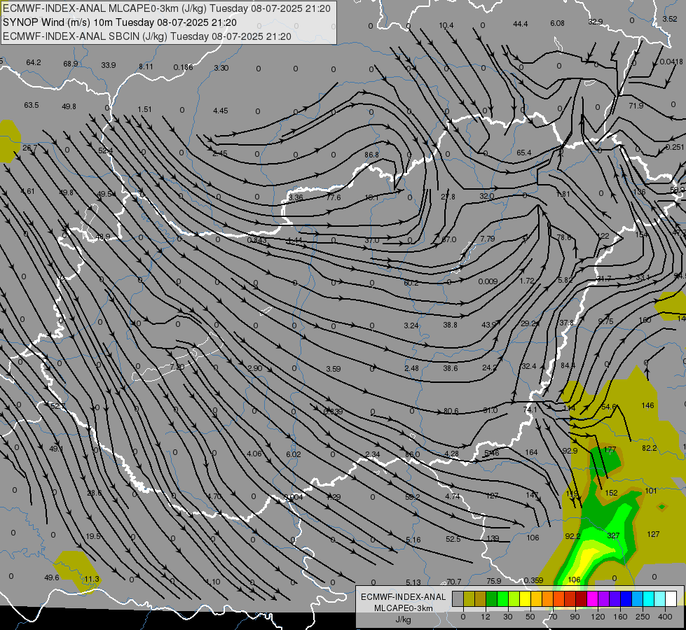Screen dimensions: 686x630
Task: Click the legend tick label 90
Action: pyautogui.click(x=575, y=617)
